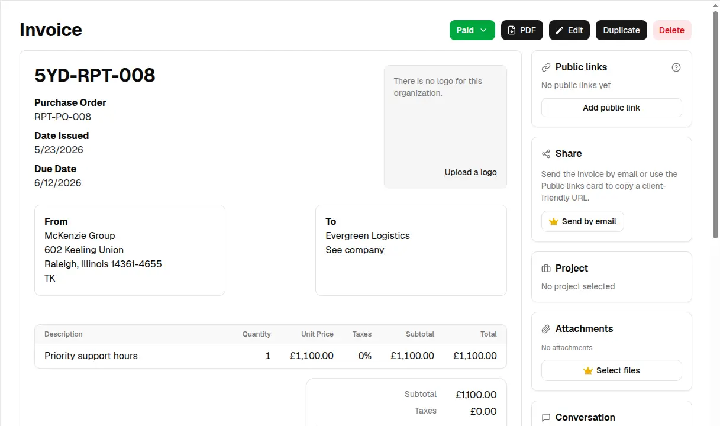
Task: Click the crown icon on Select files
Action: coord(588,370)
